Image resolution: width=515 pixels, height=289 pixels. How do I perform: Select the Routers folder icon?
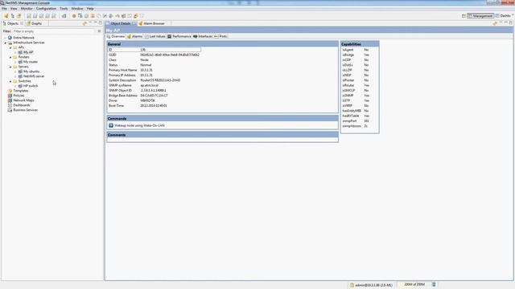point(15,57)
